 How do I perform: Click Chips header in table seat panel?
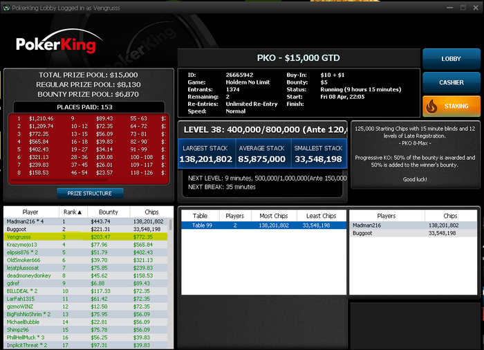tap(450, 216)
